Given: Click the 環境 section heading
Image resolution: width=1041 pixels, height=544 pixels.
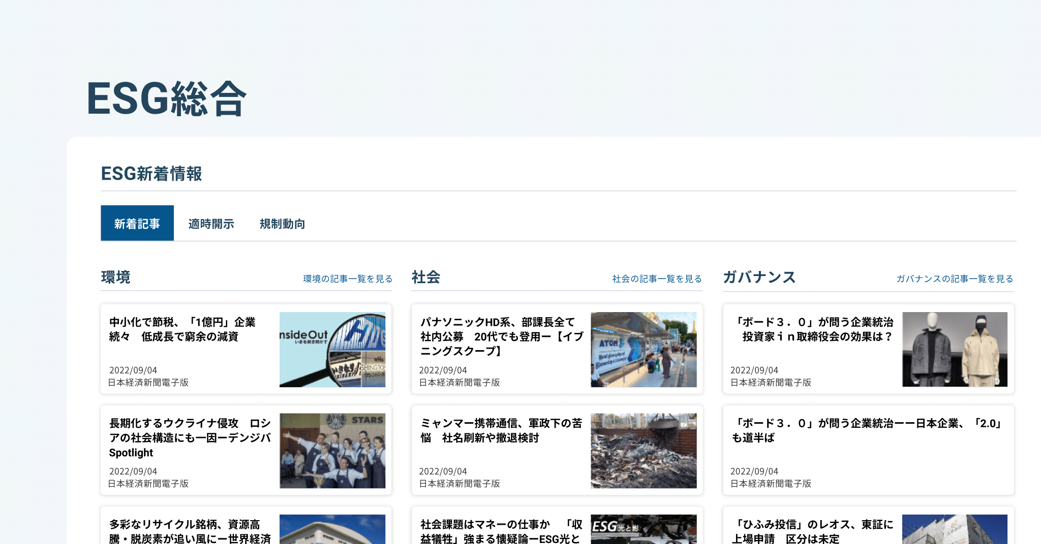Looking at the screenshot, I should (x=116, y=277).
